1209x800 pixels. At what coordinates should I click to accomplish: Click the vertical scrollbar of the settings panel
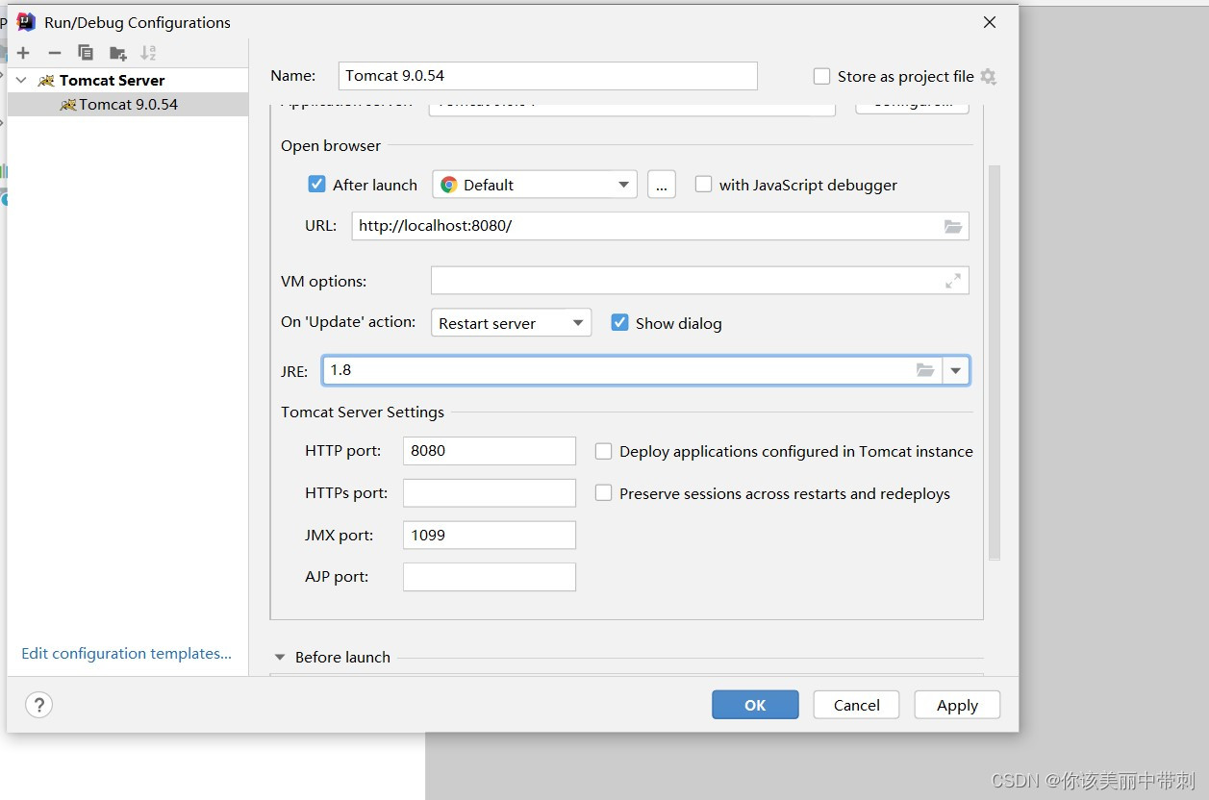(x=995, y=362)
